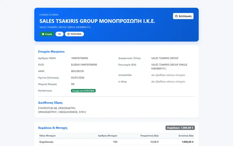The height and width of the screenshot is (146, 233).
Task: Click the calendar icon in date badge
Action: (68, 34)
